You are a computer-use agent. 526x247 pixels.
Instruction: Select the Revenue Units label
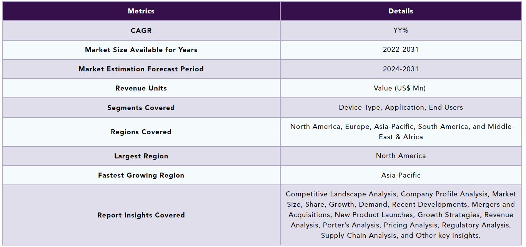pos(141,88)
